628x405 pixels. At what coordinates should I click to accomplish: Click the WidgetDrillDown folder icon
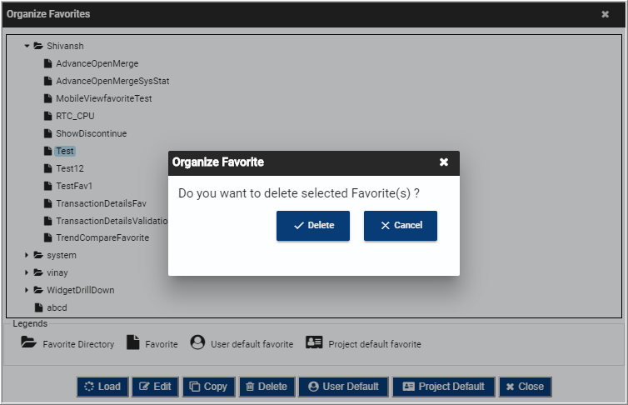pos(38,290)
